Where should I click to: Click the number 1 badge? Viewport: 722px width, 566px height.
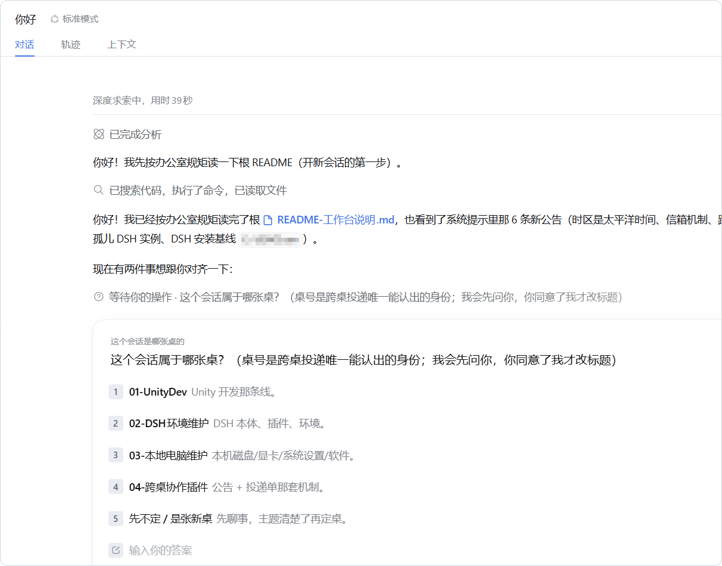[x=116, y=392]
